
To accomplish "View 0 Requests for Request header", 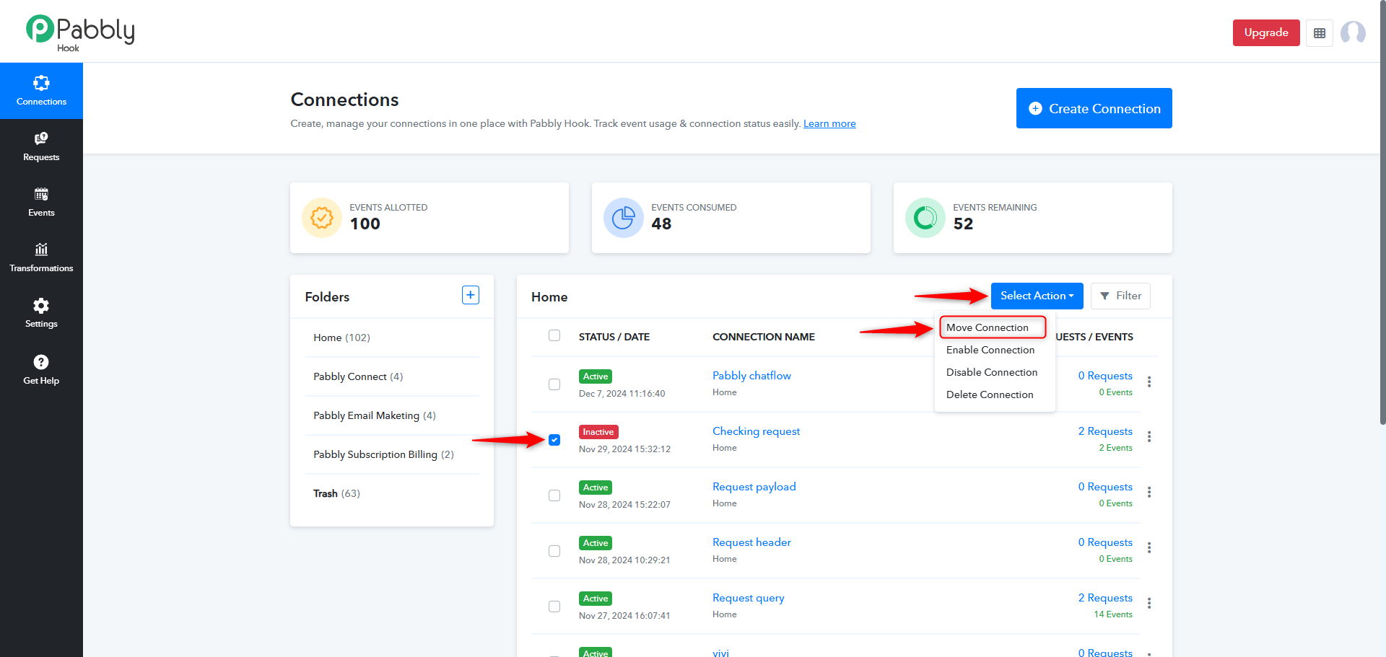I will pos(1105,542).
